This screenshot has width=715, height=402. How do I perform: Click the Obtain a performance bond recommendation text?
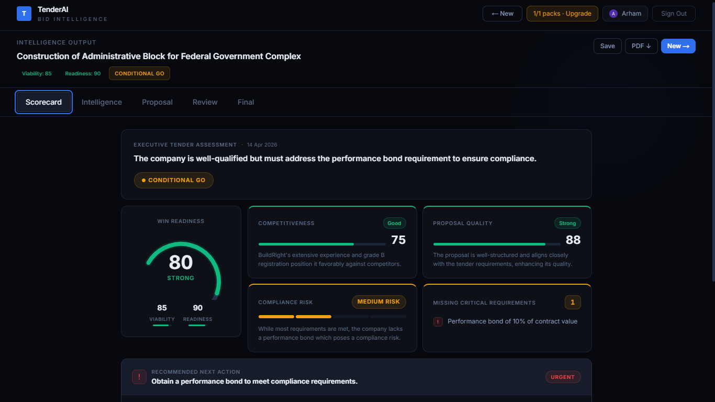tap(254, 381)
